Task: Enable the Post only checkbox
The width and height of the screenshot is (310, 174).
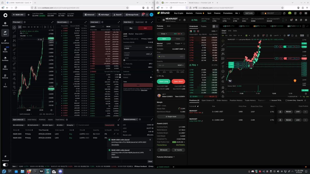Action: point(124,63)
